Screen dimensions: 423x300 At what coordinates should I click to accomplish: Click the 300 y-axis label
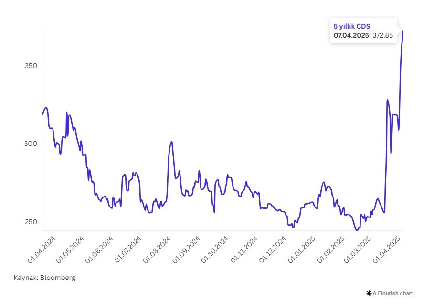pos(31,144)
